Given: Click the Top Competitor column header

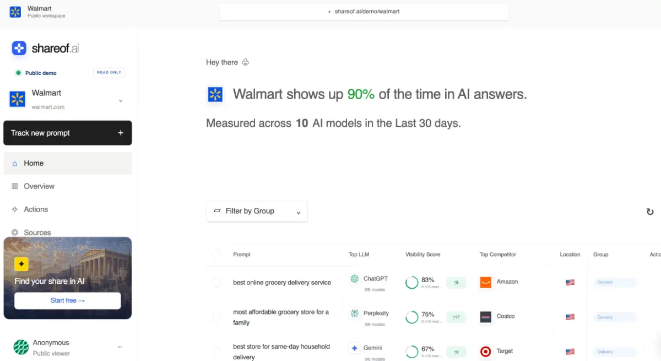Looking at the screenshot, I should pos(498,255).
